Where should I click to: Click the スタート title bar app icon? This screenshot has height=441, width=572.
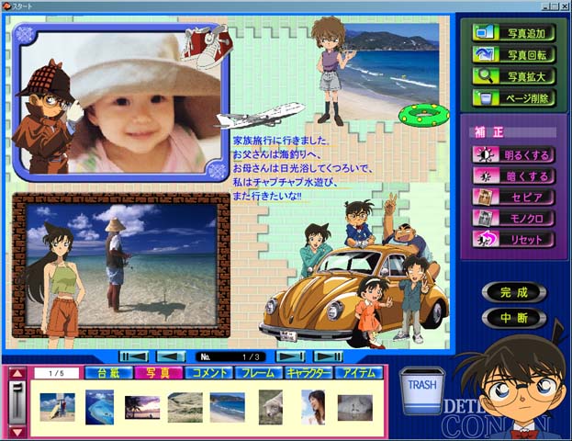point(6,6)
